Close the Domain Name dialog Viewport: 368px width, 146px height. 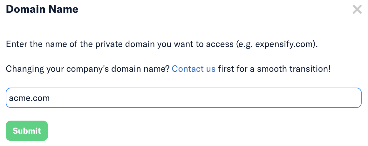click(357, 10)
